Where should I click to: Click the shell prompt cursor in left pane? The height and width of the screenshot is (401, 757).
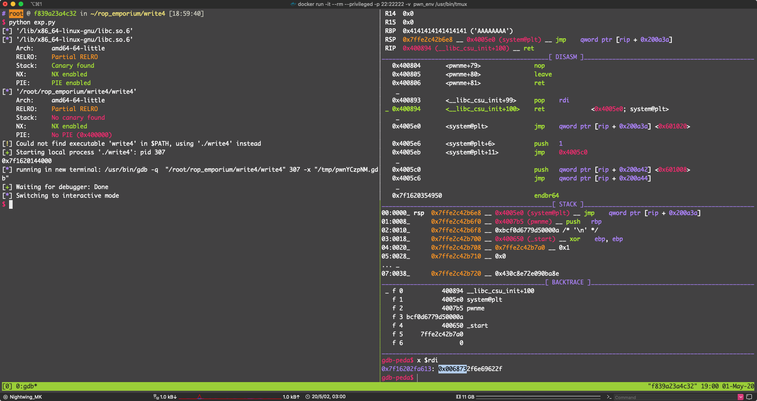pyautogui.click(x=11, y=204)
